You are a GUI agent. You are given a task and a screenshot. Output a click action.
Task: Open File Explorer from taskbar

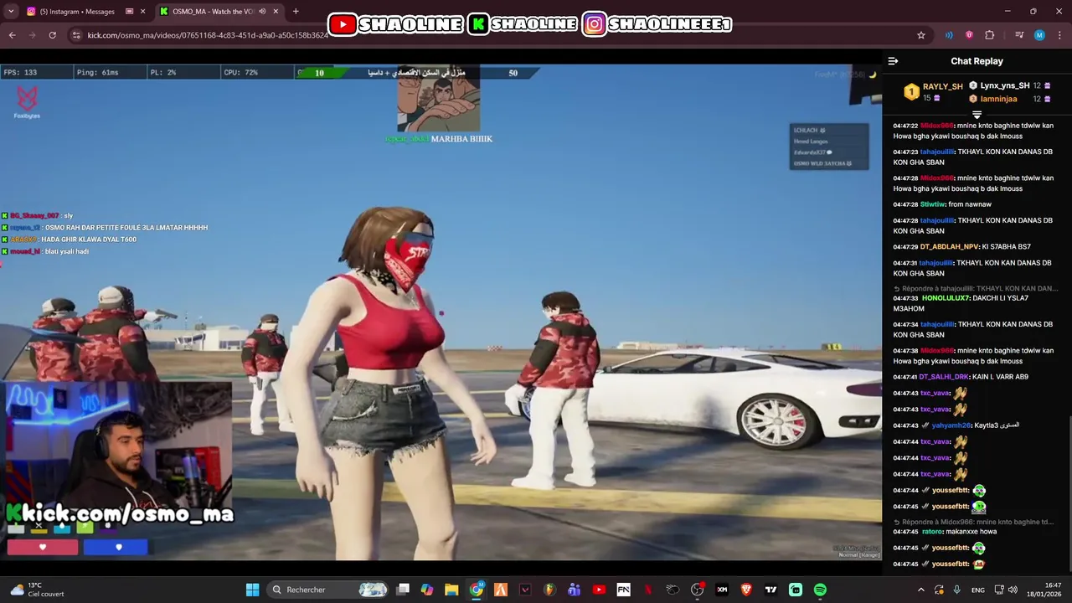pyautogui.click(x=451, y=590)
